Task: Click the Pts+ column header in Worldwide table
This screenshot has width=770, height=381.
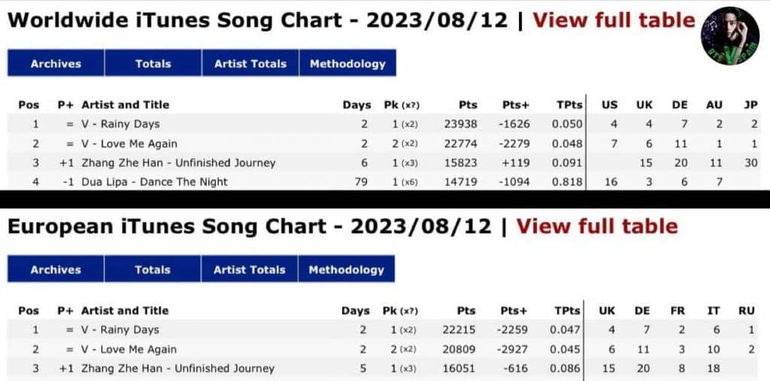Action: tap(515, 105)
